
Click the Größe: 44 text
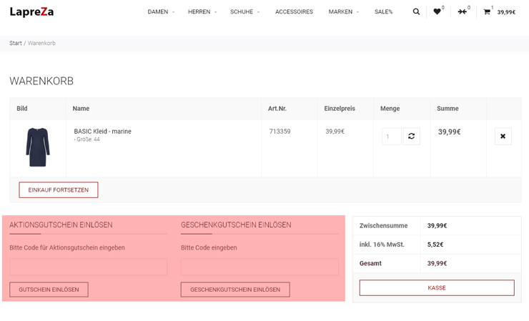click(x=87, y=139)
